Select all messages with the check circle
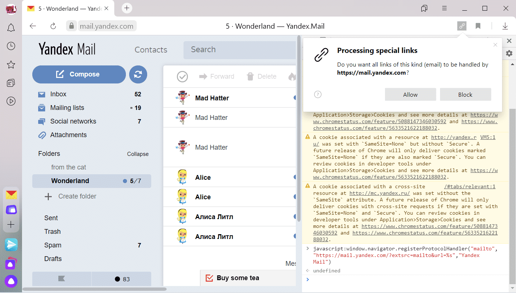The height and width of the screenshot is (293, 516). coord(182,76)
